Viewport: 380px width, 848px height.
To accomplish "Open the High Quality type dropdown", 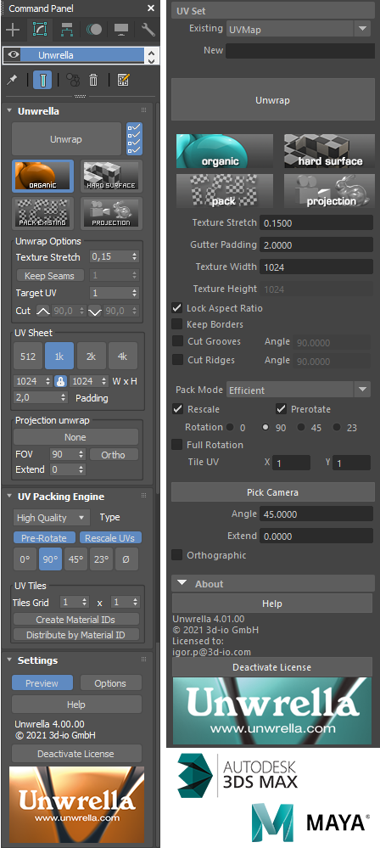I will 52,518.
